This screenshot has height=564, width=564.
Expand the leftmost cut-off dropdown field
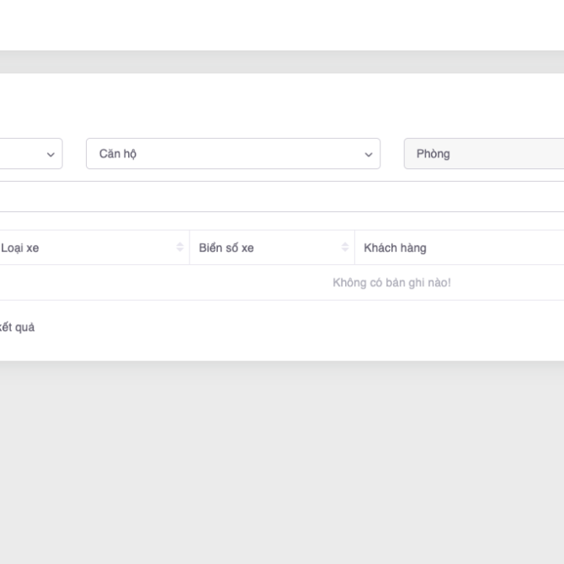29,154
